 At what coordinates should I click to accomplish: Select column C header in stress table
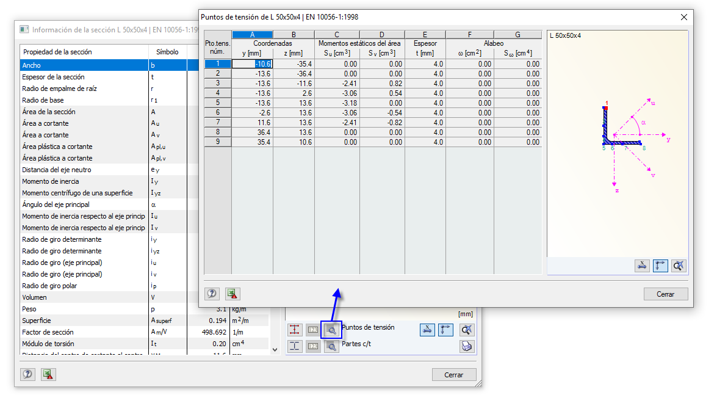337,35
